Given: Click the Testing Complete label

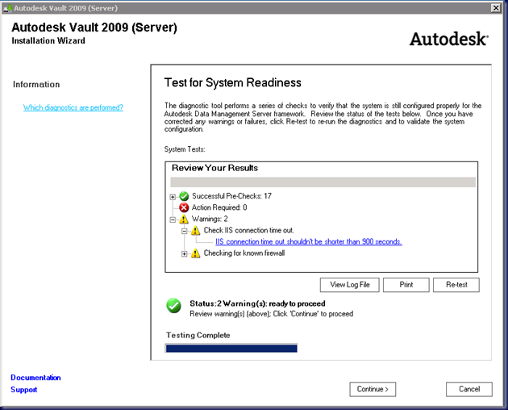Looking at the screenshot, I should click(x=198, y=335).
